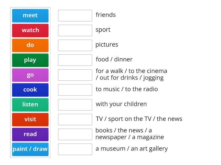Click the answer box next to 'sport'
This screenshot has height=165, width=221.
click(x=75, y=31)
